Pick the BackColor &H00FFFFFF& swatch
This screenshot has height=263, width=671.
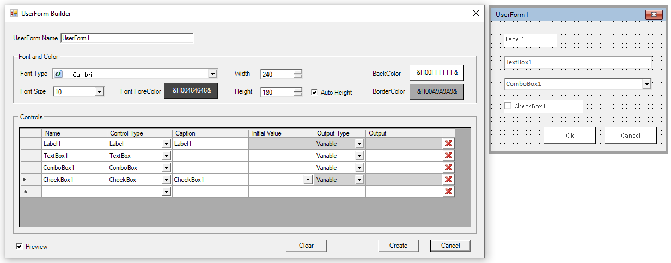click(x=437, y=72)
